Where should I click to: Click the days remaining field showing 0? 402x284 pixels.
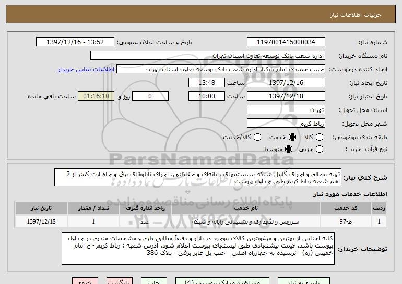click(x=150, y=96)
